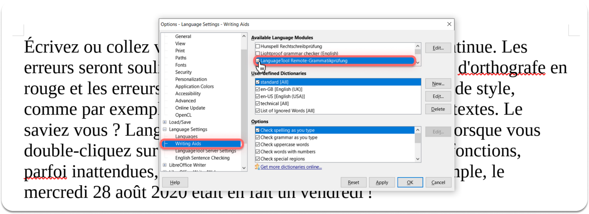Click the dictionaries icon beside the online link
The height and width of the screenshot is (214, 589).
[x=257, y=167]
